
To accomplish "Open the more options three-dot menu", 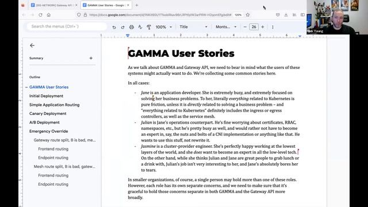I will click(x=273, y=27).
